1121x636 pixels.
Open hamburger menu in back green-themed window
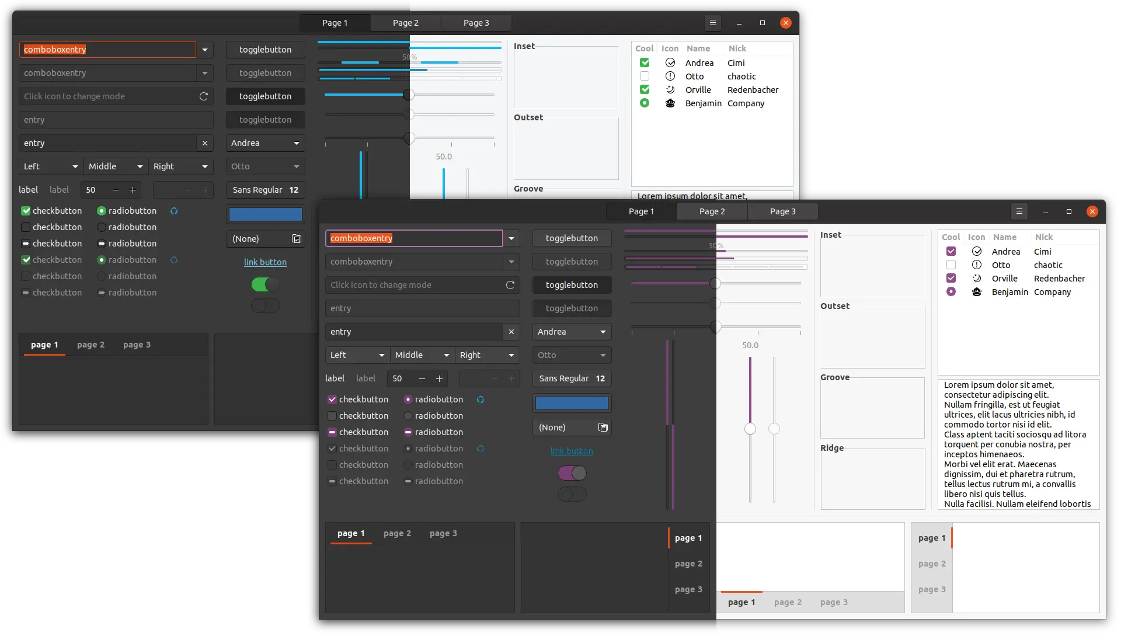pos(712,23)
